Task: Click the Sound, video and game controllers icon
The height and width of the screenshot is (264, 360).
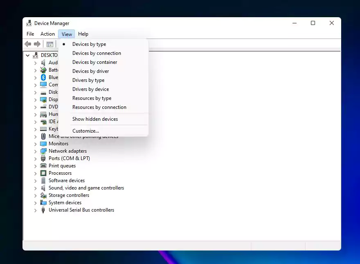Action: tap(43, 188)
